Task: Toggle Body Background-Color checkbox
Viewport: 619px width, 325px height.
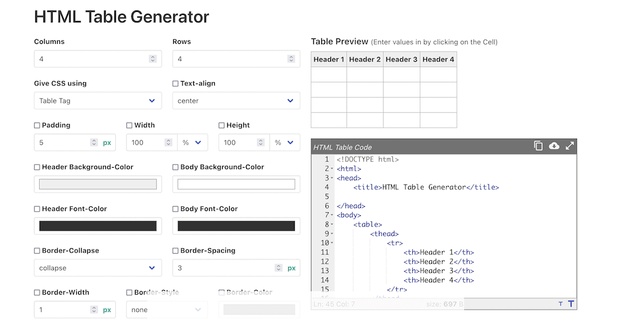Action: [175, 167]
